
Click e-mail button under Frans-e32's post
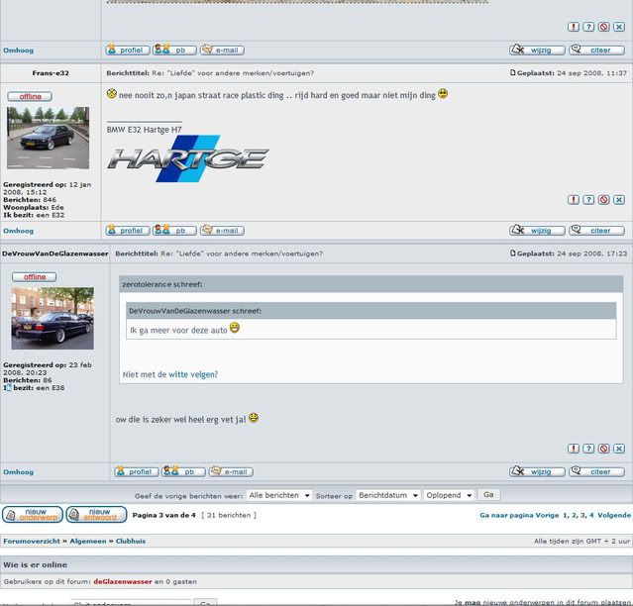[222, 231]
